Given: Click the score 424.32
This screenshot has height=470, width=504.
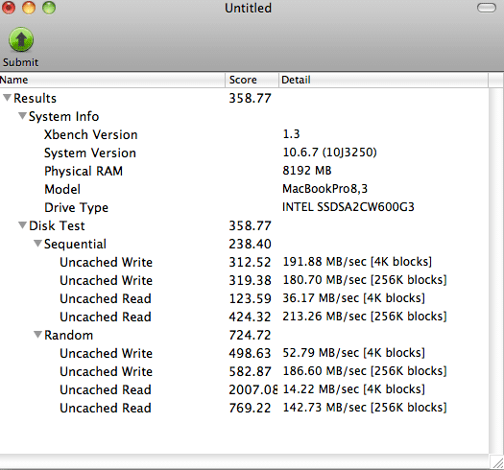Looking at the screenshot, I should pos(250,317).
